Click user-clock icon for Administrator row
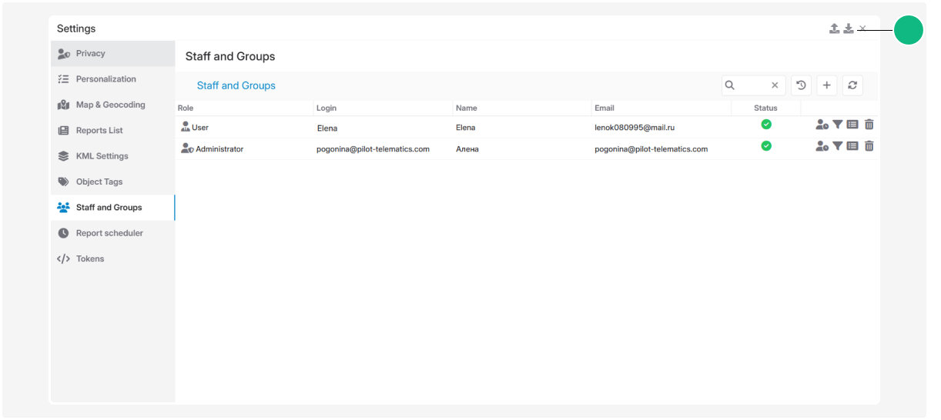941x420 pixels. [x=822, y=146]
